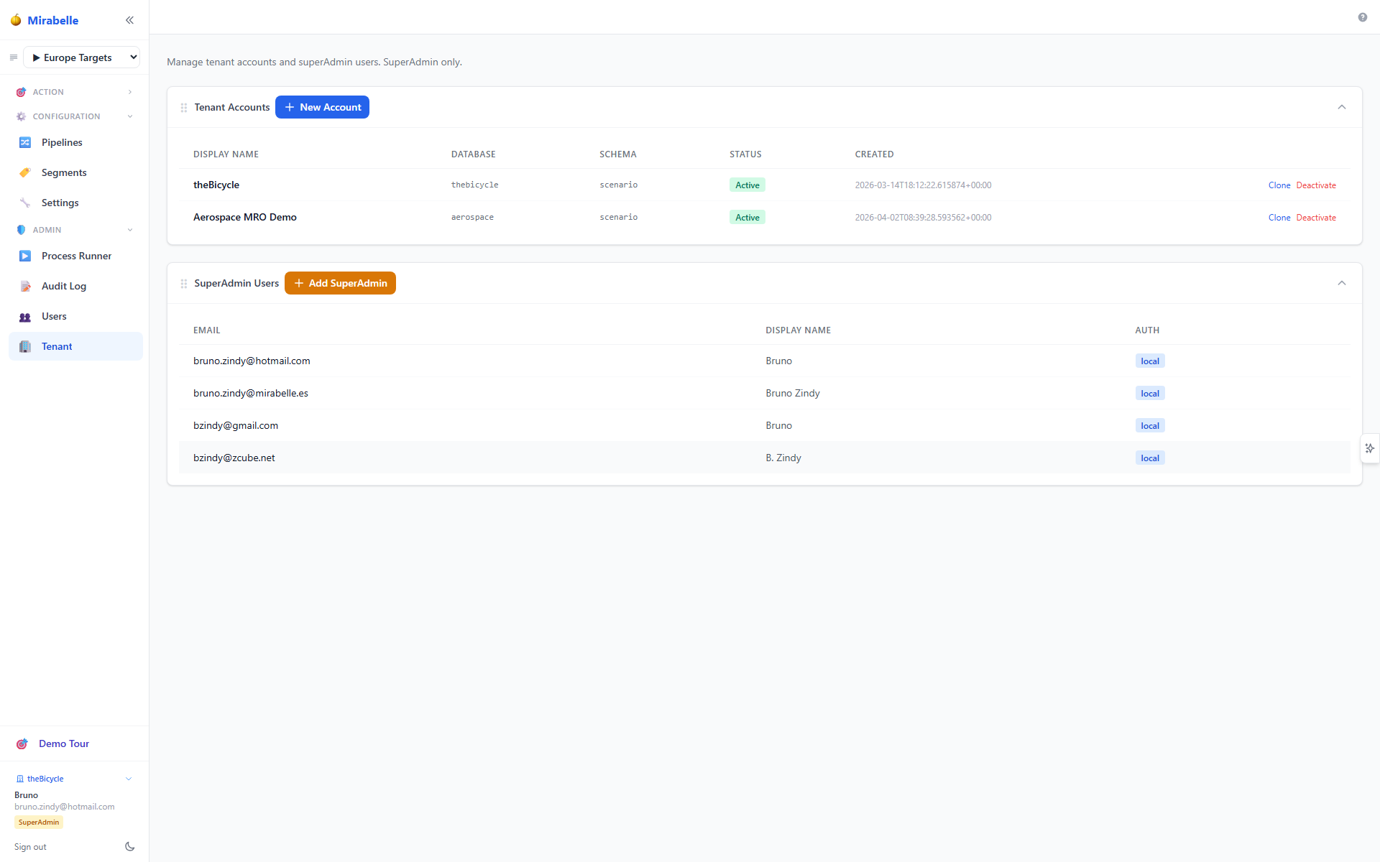Collapse the Admin section chevron

pos(130,230)
